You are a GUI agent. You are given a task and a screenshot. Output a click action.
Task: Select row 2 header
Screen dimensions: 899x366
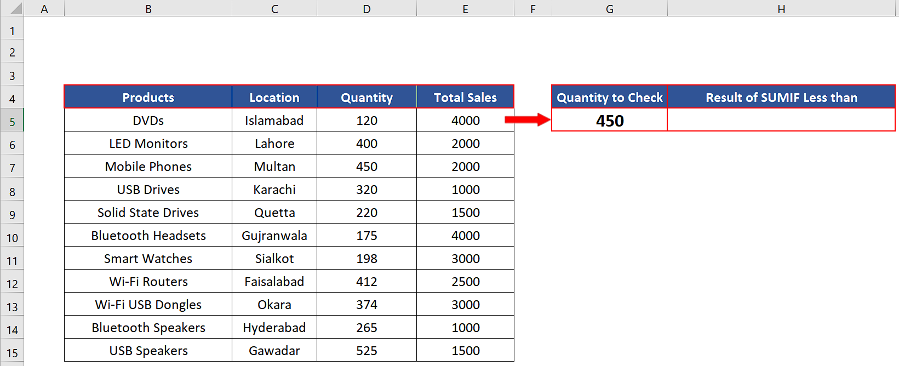pos(12,52)
